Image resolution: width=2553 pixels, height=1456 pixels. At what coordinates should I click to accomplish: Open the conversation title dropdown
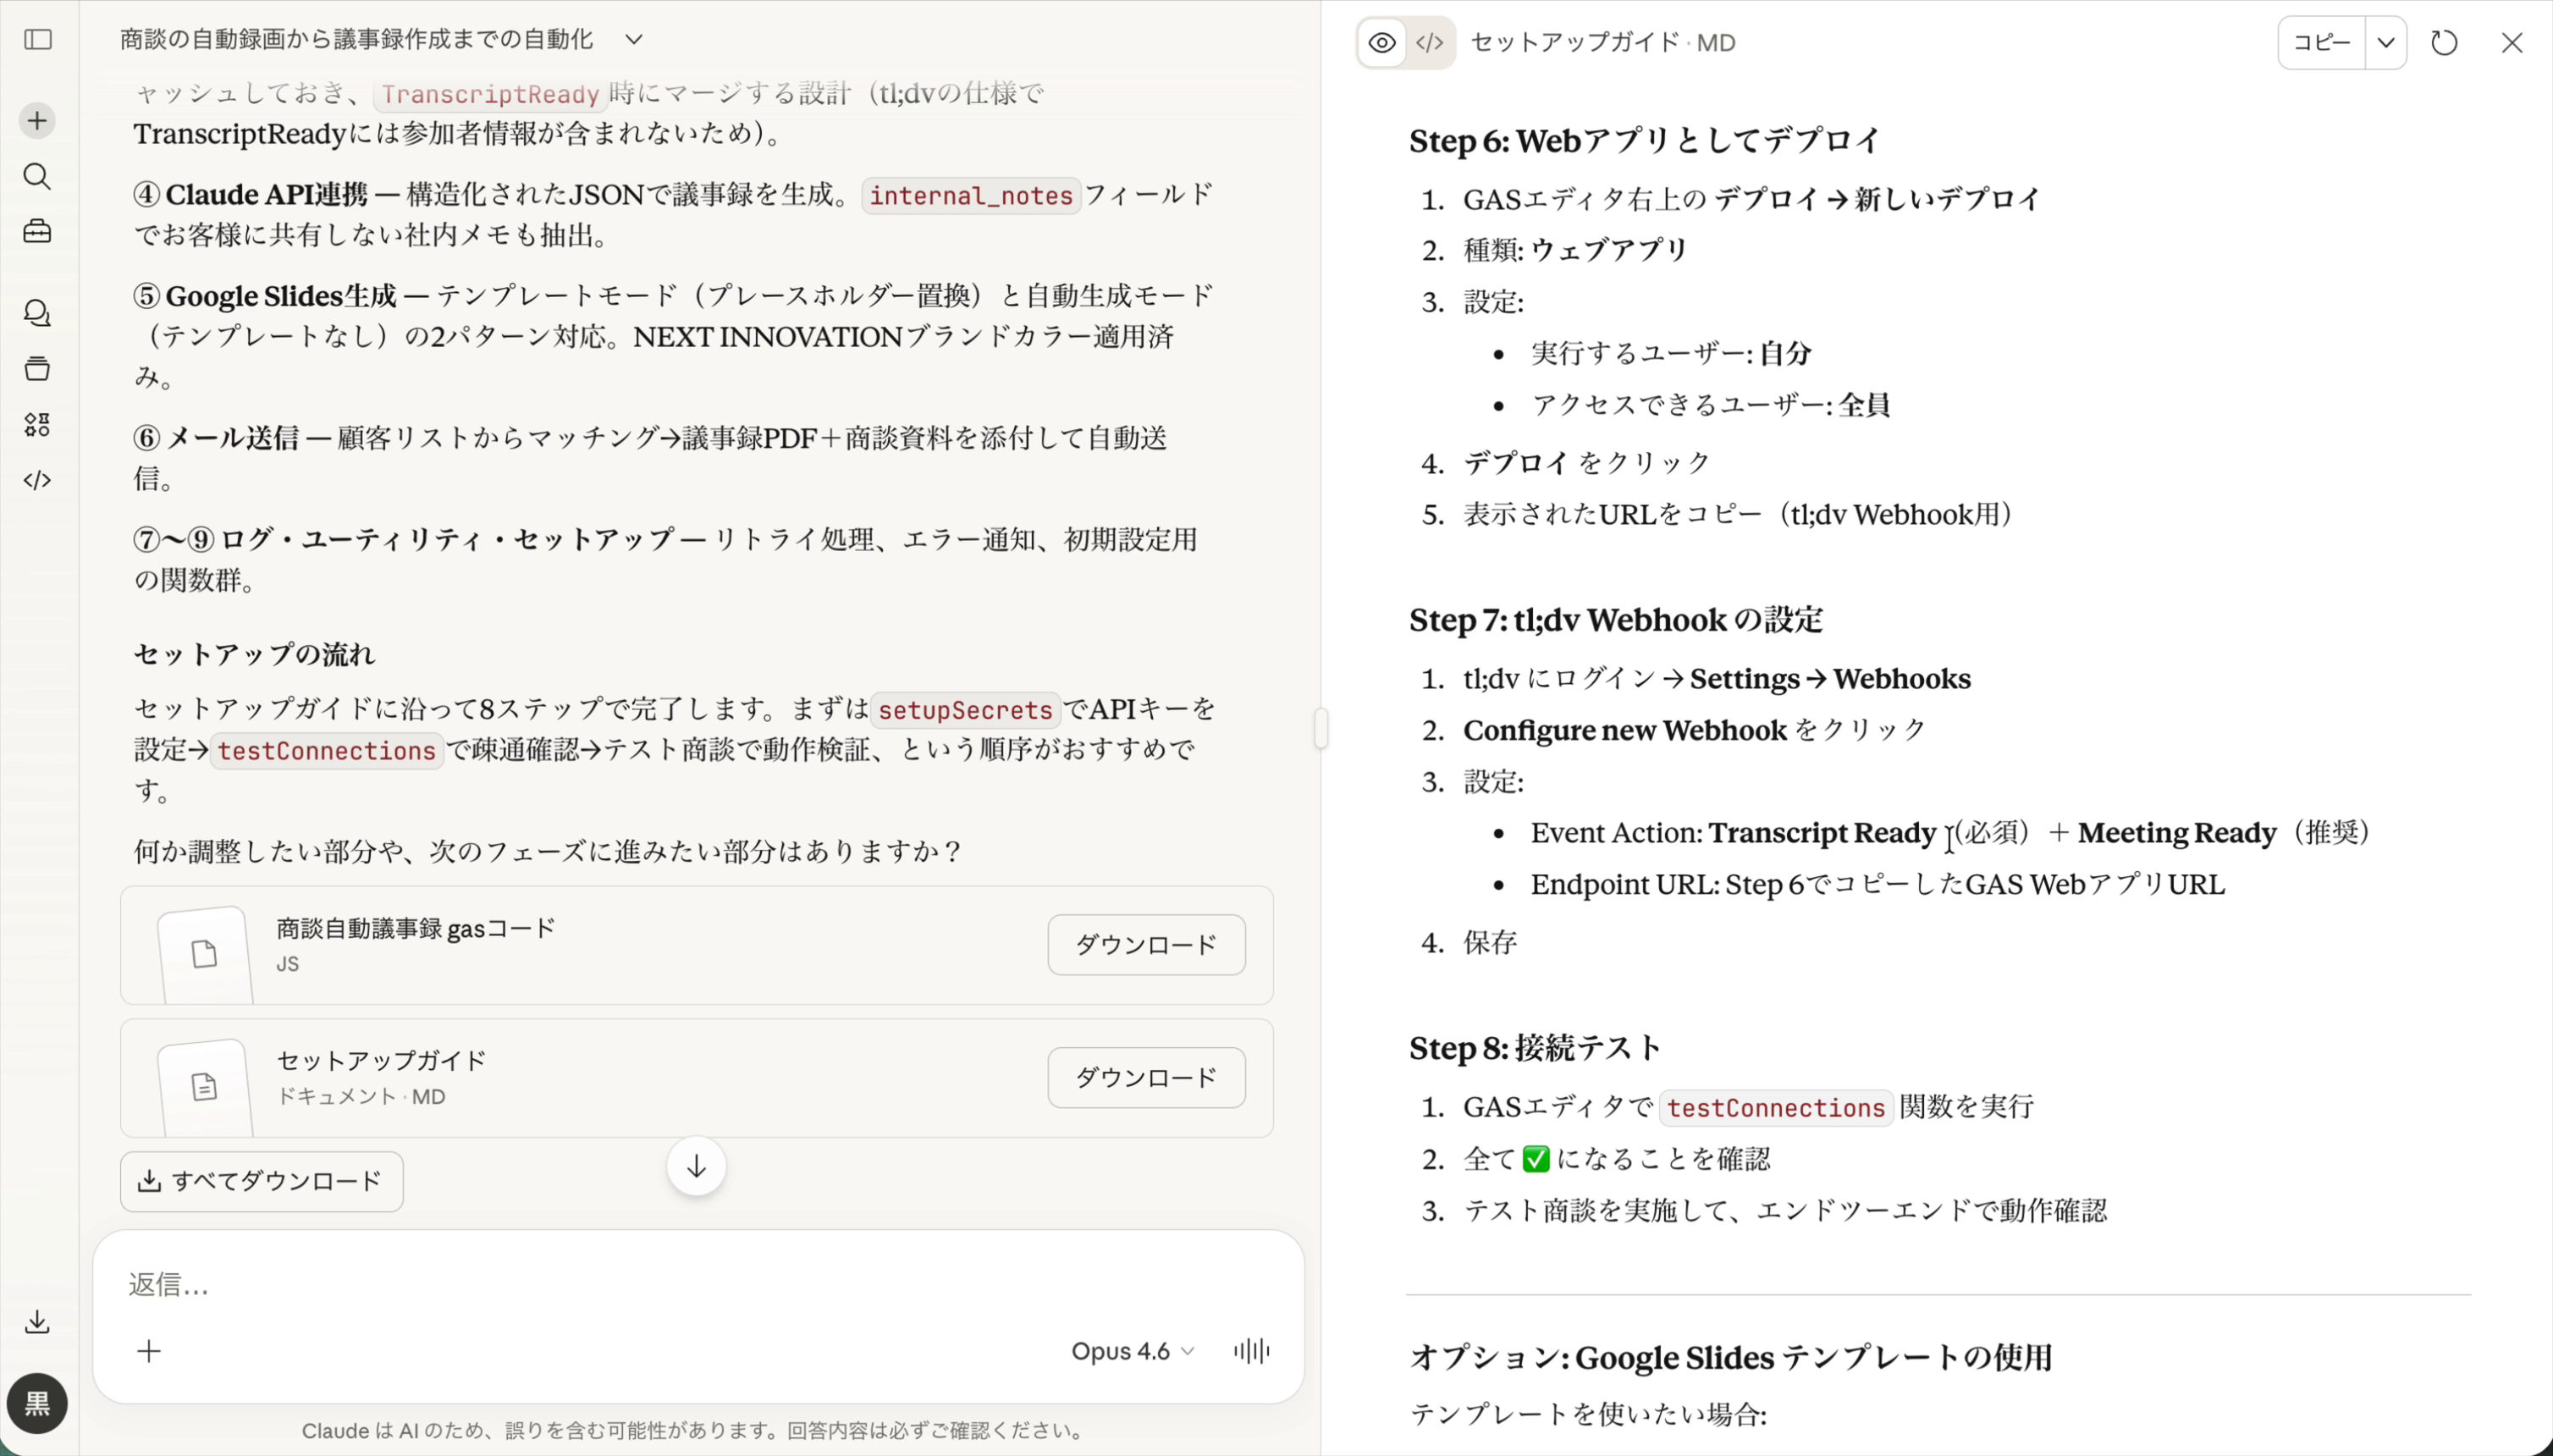coord(634,38)
